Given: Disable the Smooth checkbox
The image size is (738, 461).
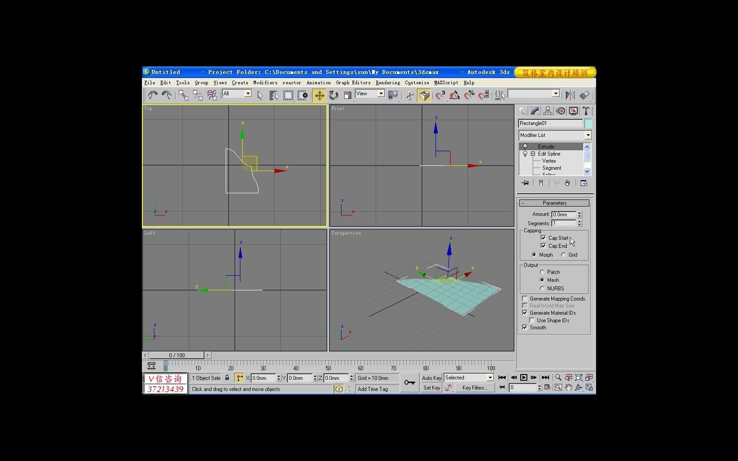Looking at the screenshot, I should point(525,328).
